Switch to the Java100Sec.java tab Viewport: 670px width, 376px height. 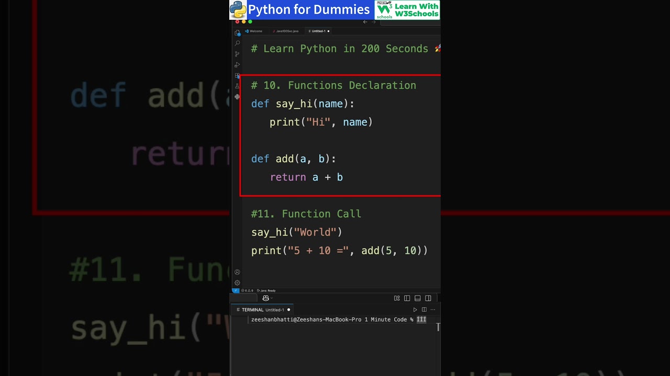286,31
